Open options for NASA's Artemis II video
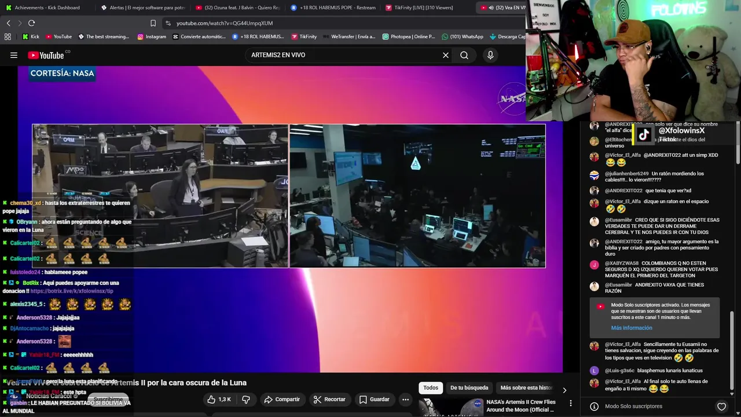Image resolution: width=741 pixels, height=417 pixels. coord(571,403)
